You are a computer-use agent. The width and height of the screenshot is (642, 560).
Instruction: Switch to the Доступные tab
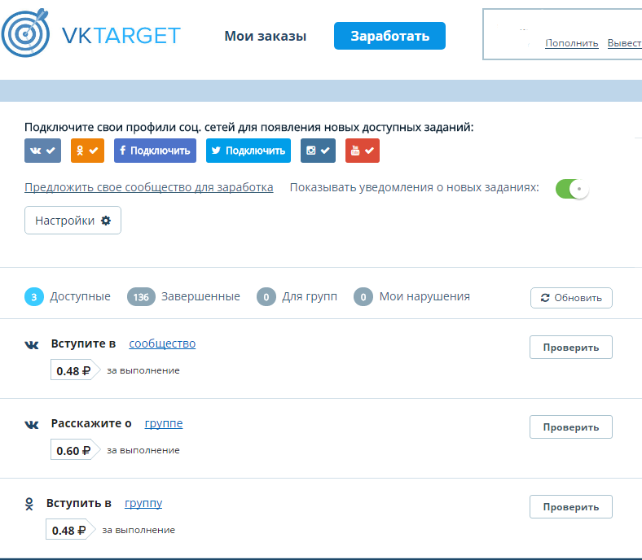pyautogui.click(x=68, y=296)
